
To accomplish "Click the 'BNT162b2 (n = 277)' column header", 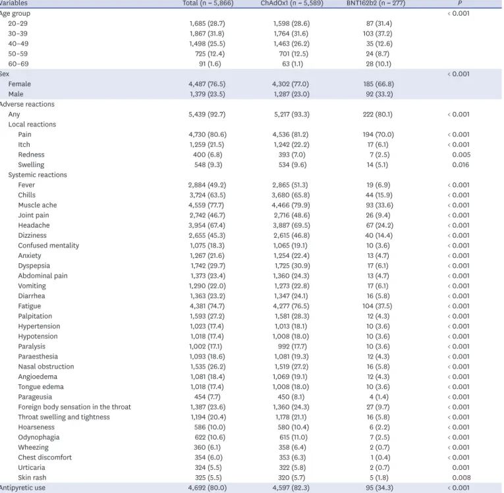I will pos(376,3).
